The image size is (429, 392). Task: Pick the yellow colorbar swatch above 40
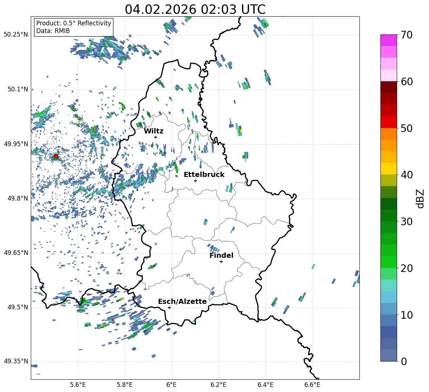click(389, 169)
